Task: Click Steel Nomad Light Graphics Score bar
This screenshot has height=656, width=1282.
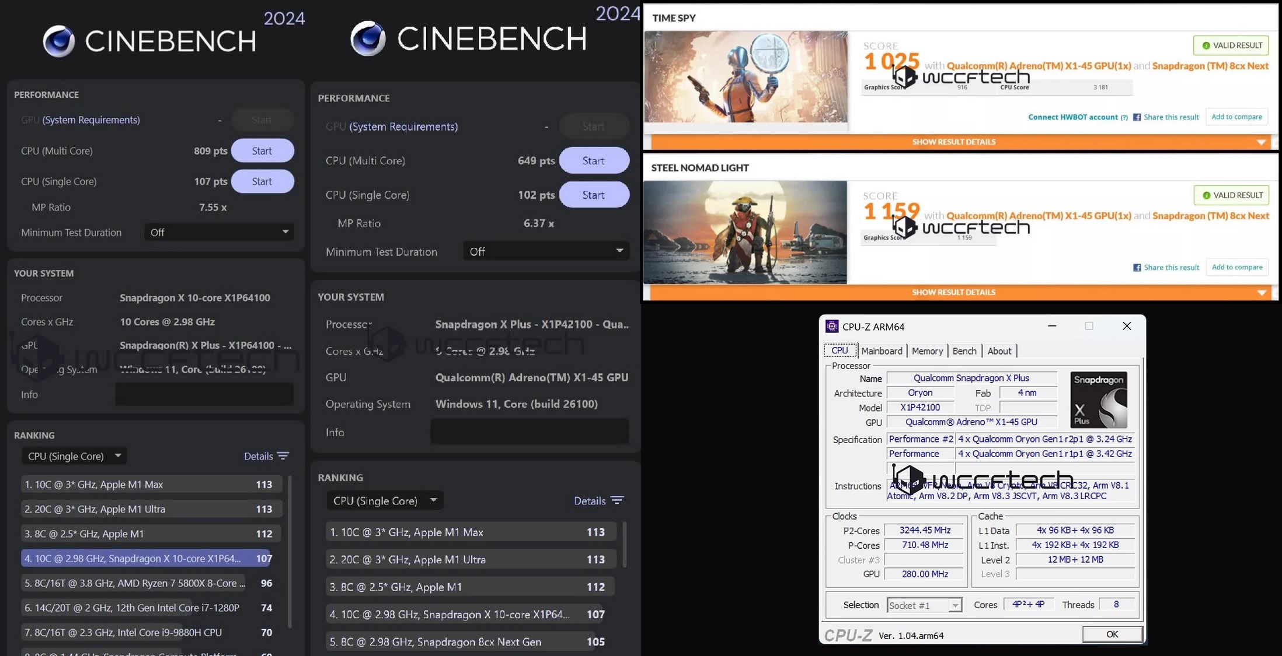Action: (929, 238)
